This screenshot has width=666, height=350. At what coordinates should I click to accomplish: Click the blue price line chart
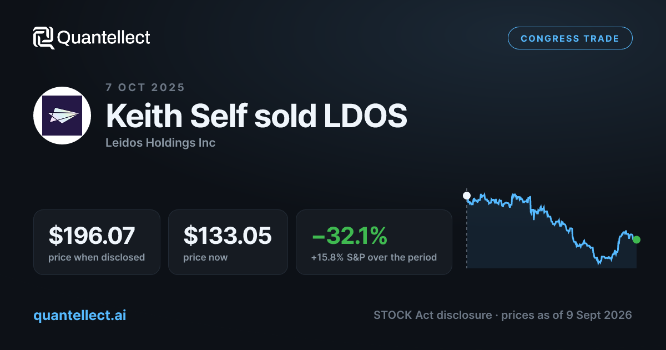[552, 228]
